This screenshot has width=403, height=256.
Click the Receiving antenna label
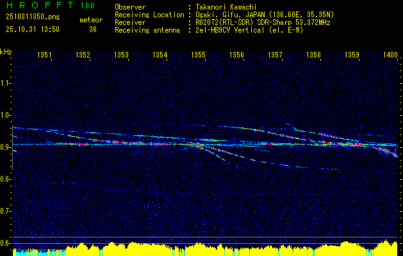(147, 30)
